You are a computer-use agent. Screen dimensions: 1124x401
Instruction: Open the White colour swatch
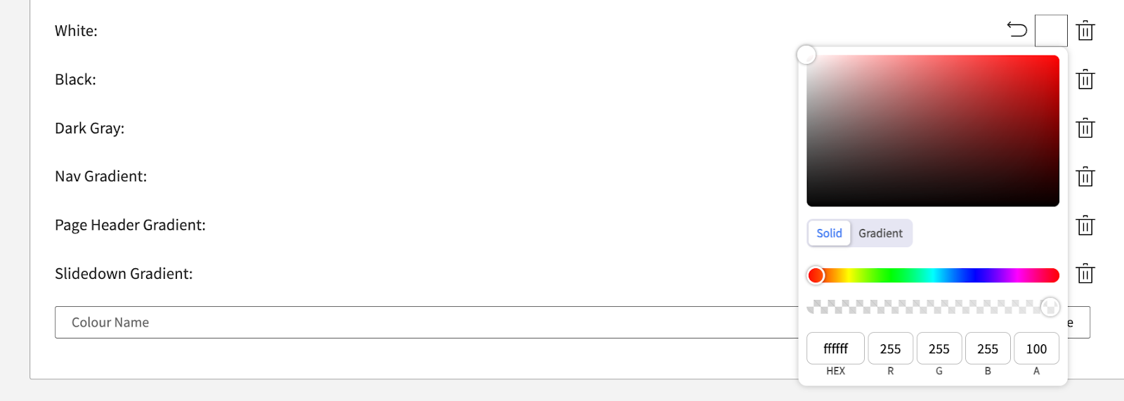click(1051, 31)
